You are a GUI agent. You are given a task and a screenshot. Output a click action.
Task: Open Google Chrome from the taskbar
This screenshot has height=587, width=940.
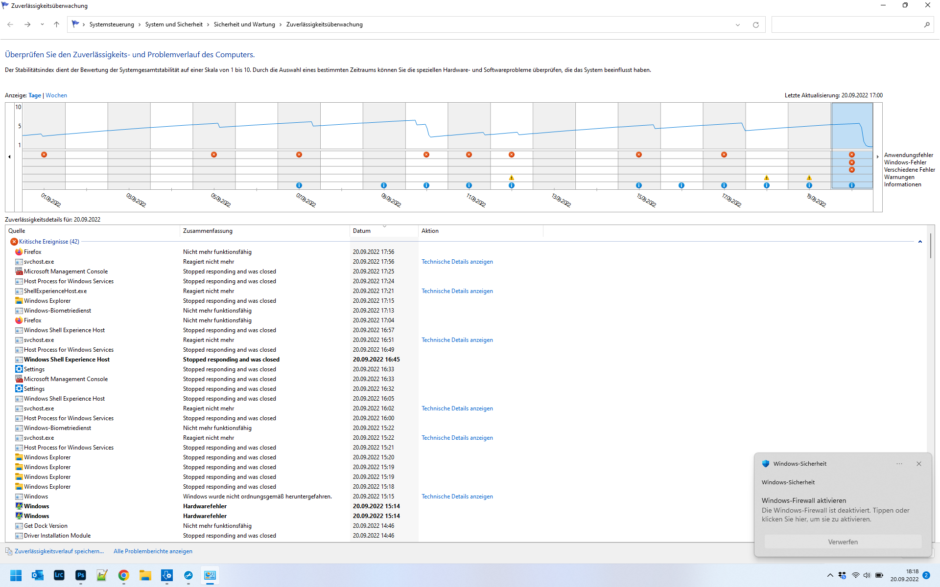pyautogui.click(x=123, y=575)
